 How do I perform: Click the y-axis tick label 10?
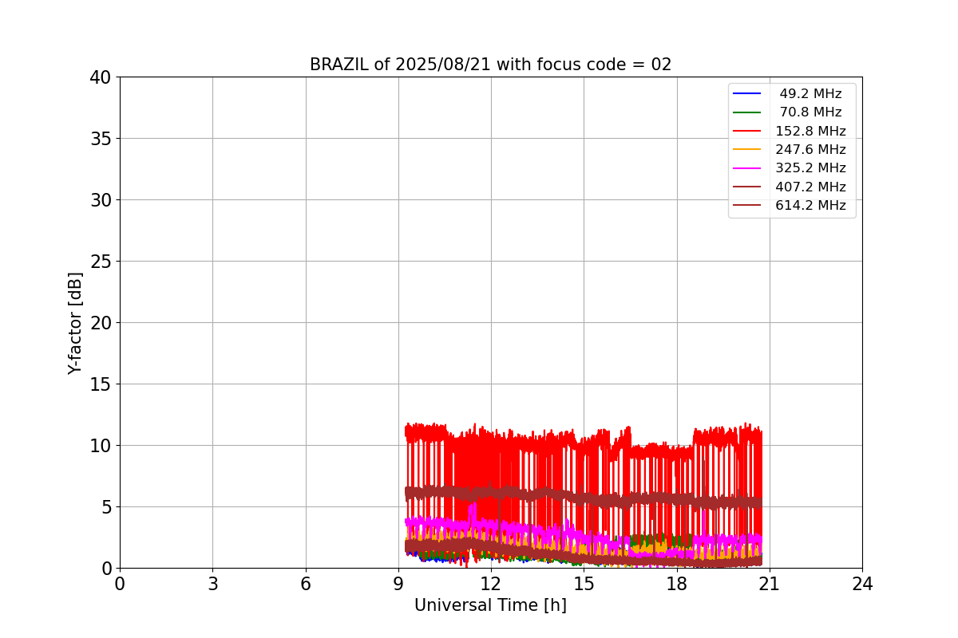(x=101, y=446)
